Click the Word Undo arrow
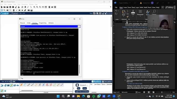This screenshot has width=177, height=99. 116,11
